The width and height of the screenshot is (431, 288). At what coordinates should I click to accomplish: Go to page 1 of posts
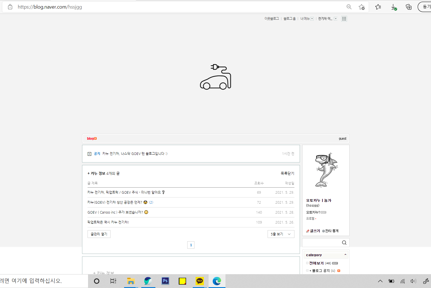tap(191, 245)
